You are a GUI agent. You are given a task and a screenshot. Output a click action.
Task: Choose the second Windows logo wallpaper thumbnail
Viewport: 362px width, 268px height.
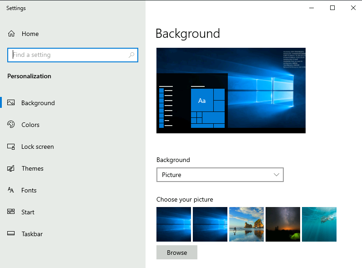210,224
